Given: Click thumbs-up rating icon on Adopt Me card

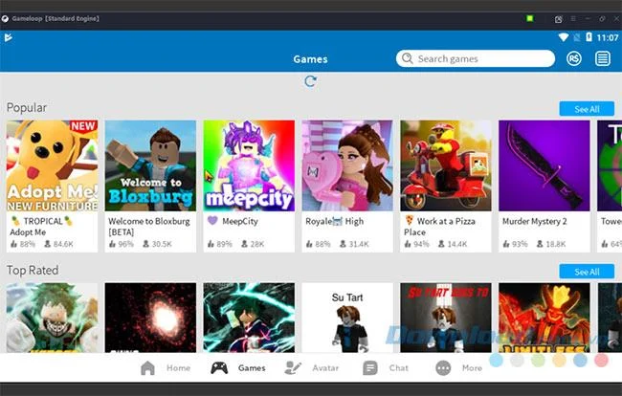Looking at the screenshot, I should [x=14, y=244].
